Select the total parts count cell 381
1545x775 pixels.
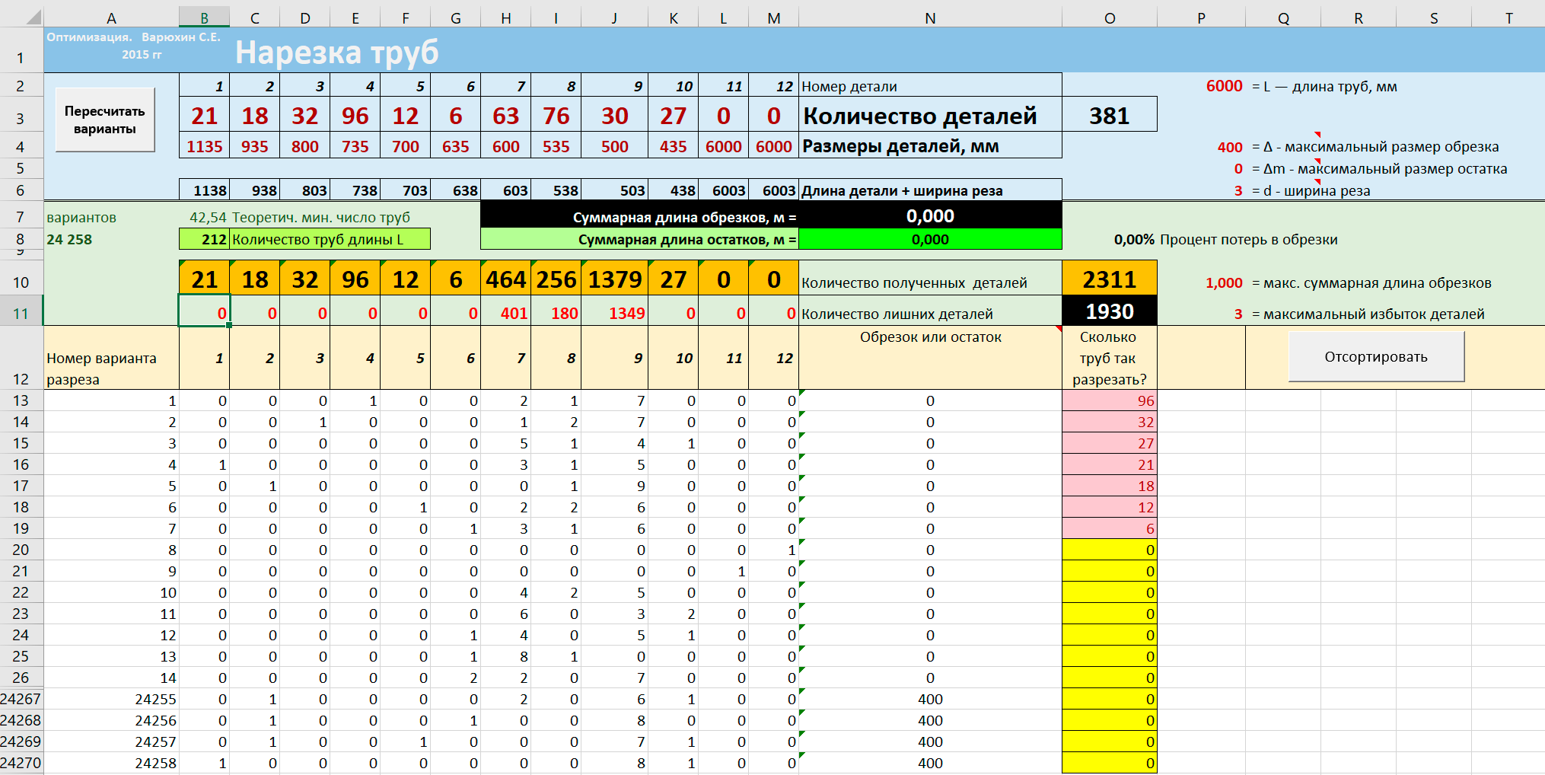click(x=1110, y=115)
